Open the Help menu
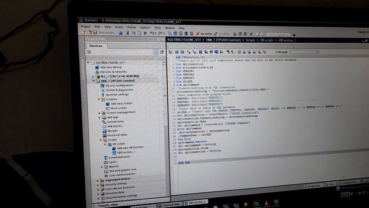This screenshot has height=208, width=369. point(182,28)
